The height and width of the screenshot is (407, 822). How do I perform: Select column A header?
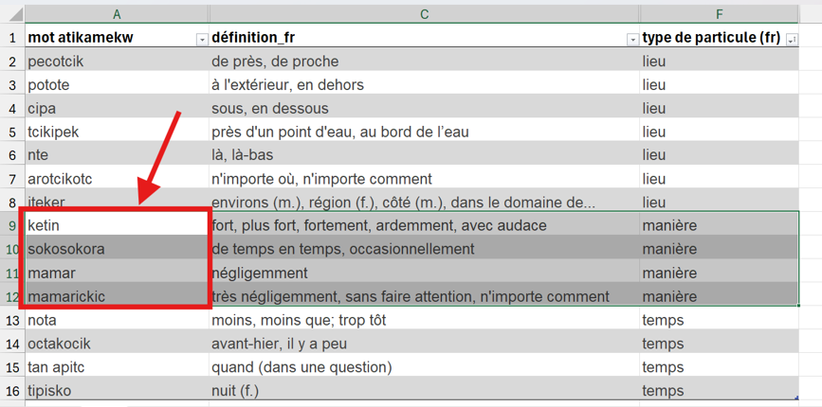(117, 14)
